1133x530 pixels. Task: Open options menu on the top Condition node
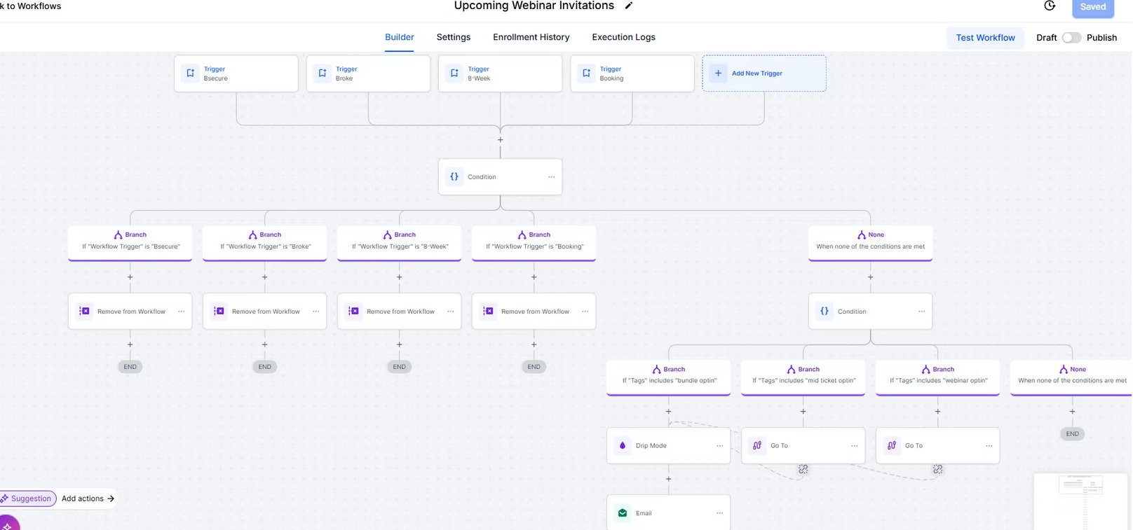[552, 177]
